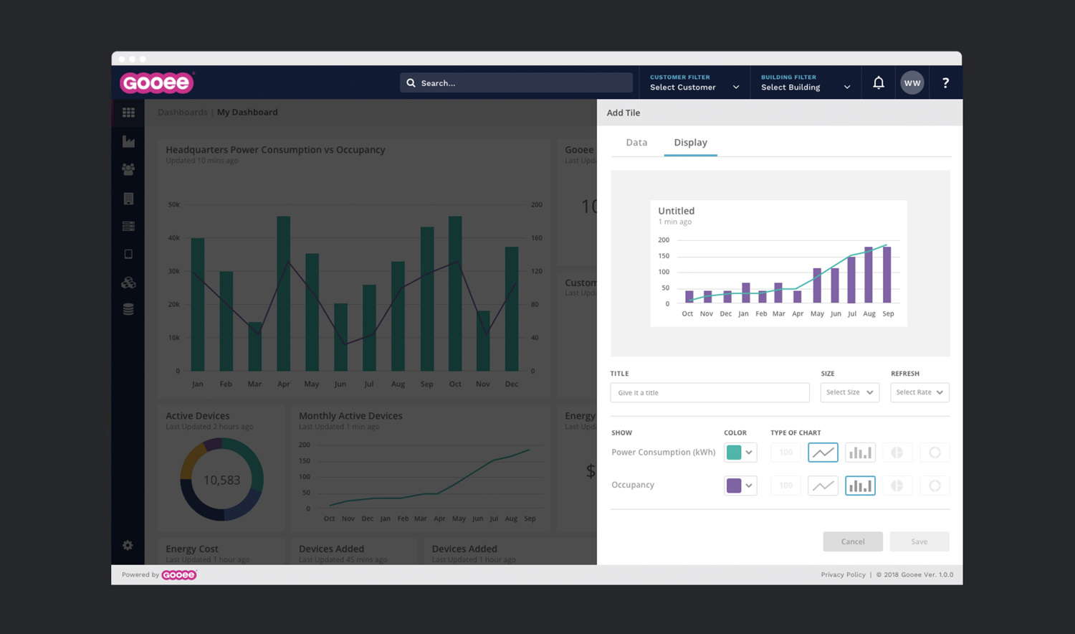Click the server racks icon in sidebar
Viewport: 1075px width, 634px height.
128,226
